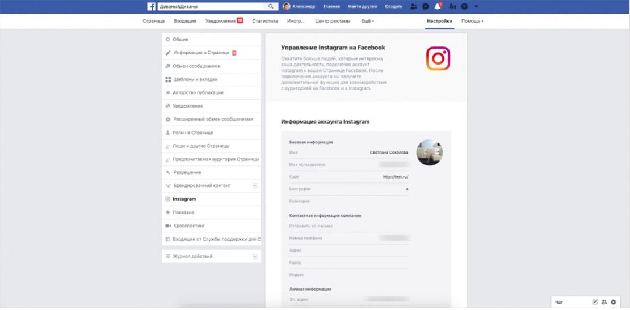Open the Messenger icon in header
Image resolution: width=630 pixels, height=310 pixels.
[426, 6]
